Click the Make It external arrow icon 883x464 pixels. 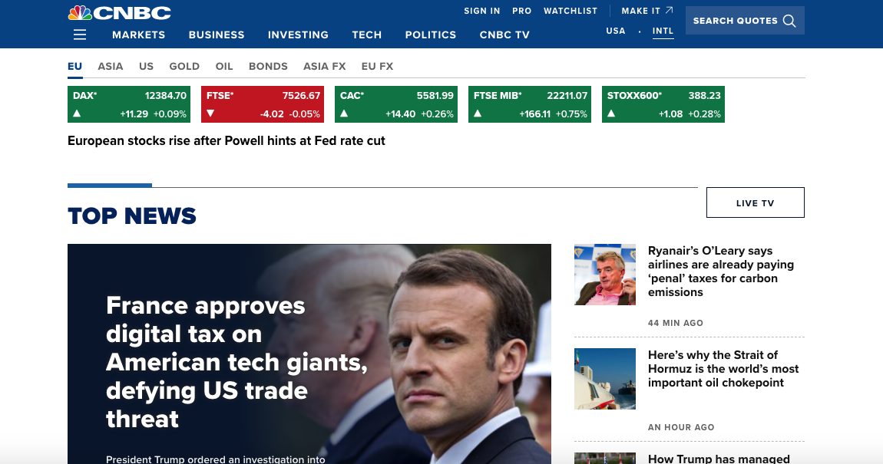(669, 10)
